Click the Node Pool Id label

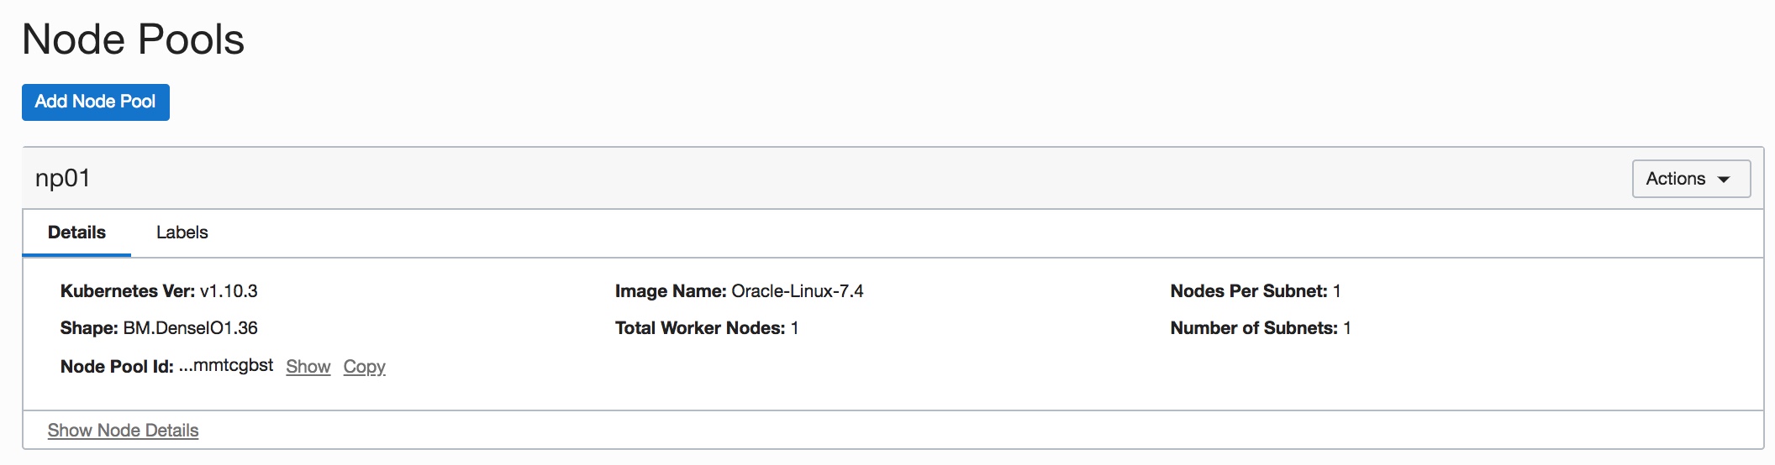pos(117,367)
